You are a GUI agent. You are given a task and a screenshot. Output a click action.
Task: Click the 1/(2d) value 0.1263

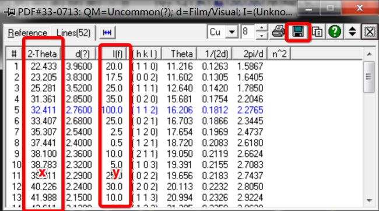click(215, 66)
